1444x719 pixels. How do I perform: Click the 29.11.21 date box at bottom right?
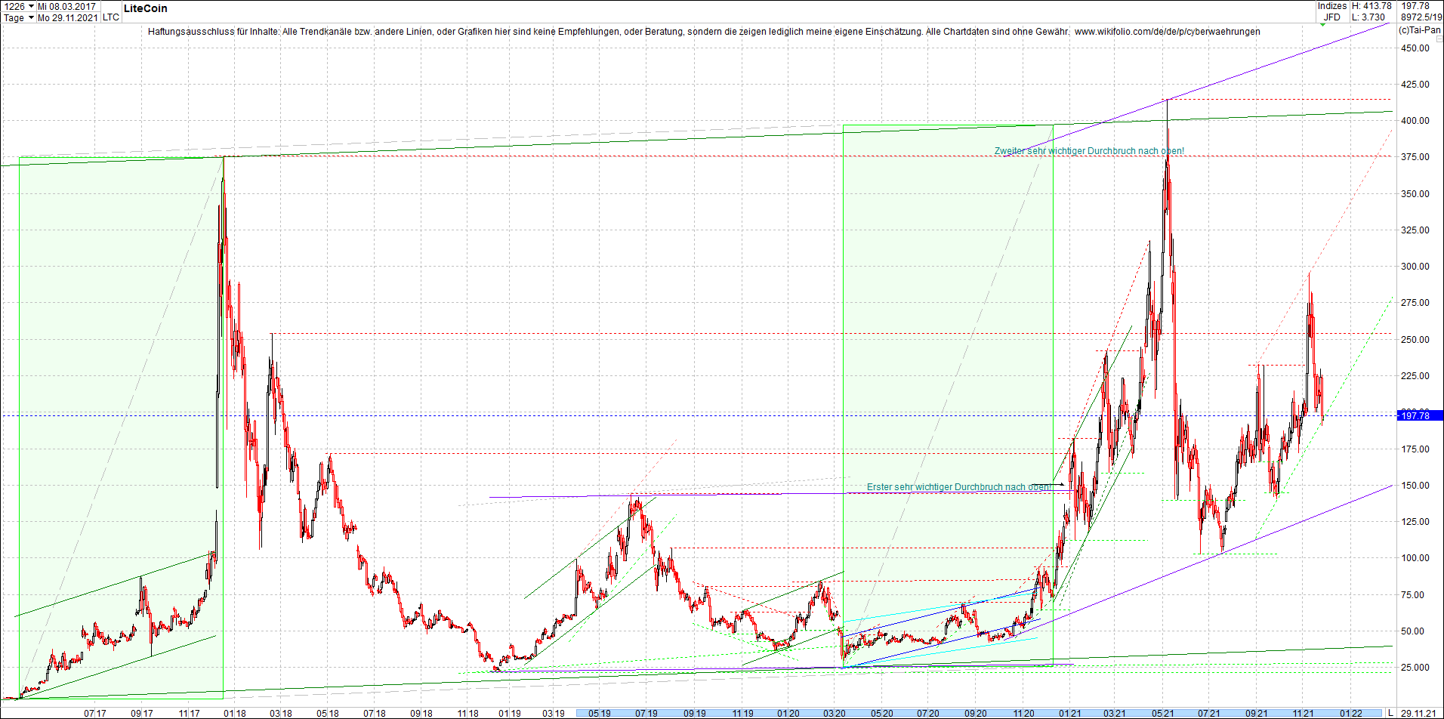[x=1420, y=713]
